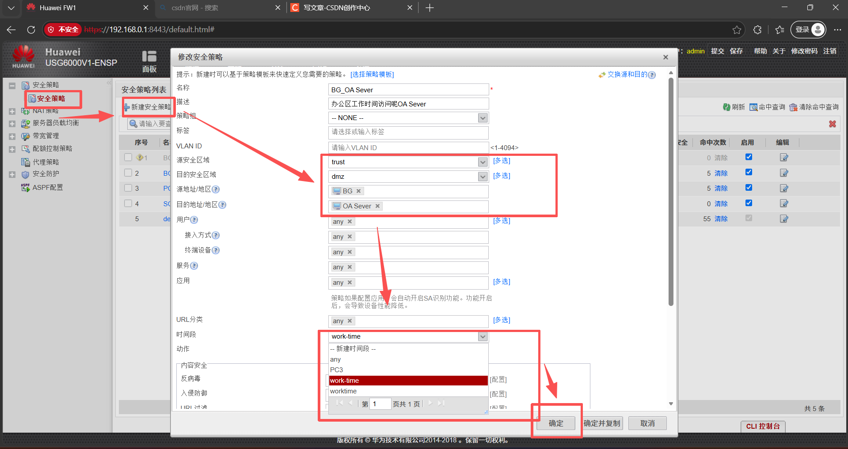Collapse the 安全策略 tree root
Viewport: 848px width, 449px height.
click(12, 86)
